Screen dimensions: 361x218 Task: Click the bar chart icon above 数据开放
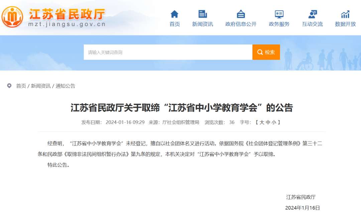tap(345, 14)
